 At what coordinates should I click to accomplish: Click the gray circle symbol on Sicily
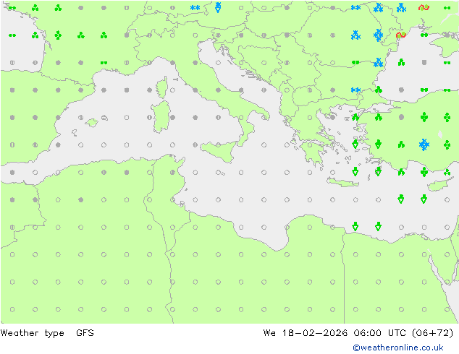tap(218, 145)
